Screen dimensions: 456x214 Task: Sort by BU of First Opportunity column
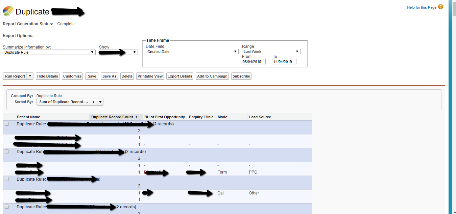point(165,117)
